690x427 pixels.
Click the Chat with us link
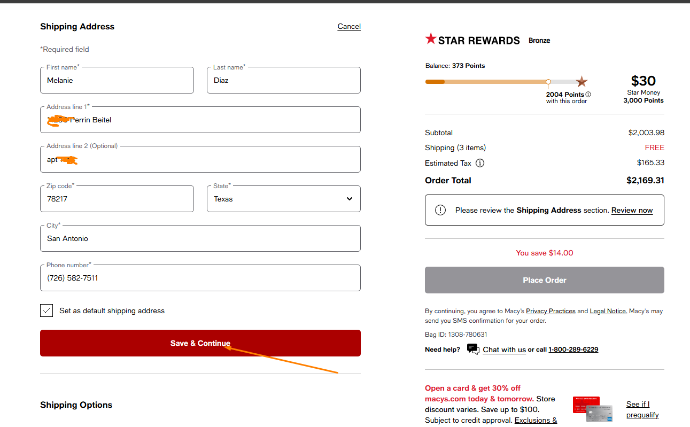(x=504, y=350)
